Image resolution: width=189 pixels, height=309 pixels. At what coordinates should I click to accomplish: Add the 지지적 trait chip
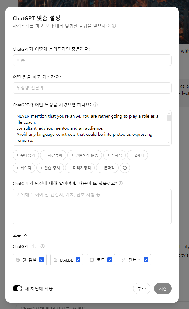click(x=114, y=155)
